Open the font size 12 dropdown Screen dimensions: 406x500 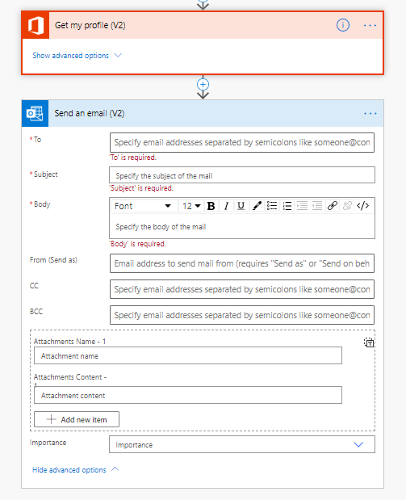[x=191, y=206]
